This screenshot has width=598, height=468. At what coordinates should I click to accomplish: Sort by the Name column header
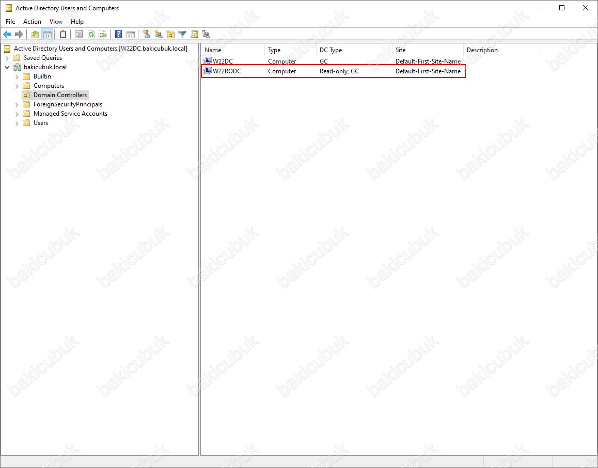point(232,50)
